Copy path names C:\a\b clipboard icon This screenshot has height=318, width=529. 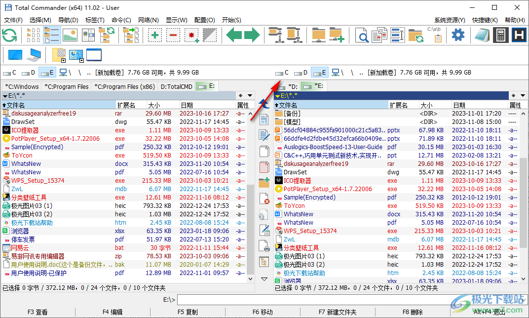pyautogui.click(x=435, y=35)
